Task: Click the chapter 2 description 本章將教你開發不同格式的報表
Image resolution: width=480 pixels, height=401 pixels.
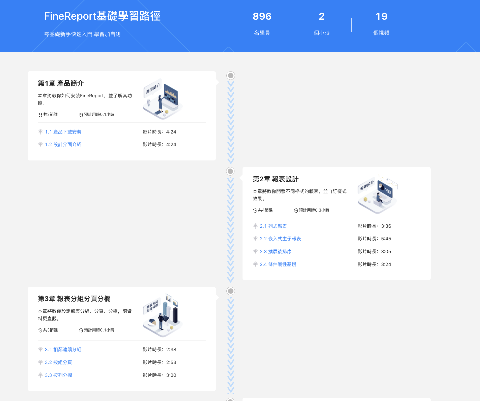Action: pos(300,195)
